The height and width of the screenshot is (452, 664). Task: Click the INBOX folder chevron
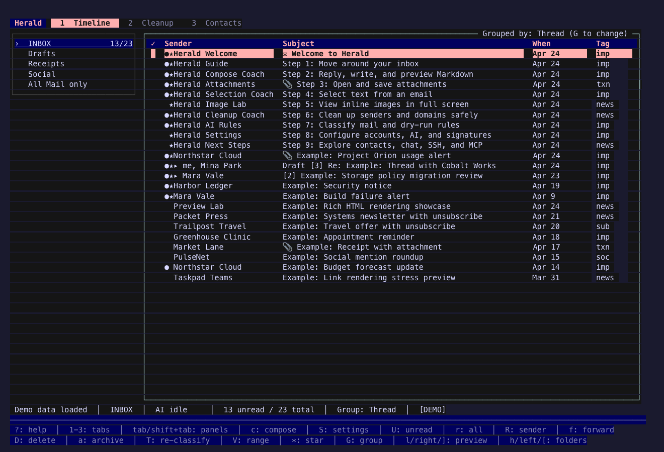pyautogui.click(x=17, y=44)
